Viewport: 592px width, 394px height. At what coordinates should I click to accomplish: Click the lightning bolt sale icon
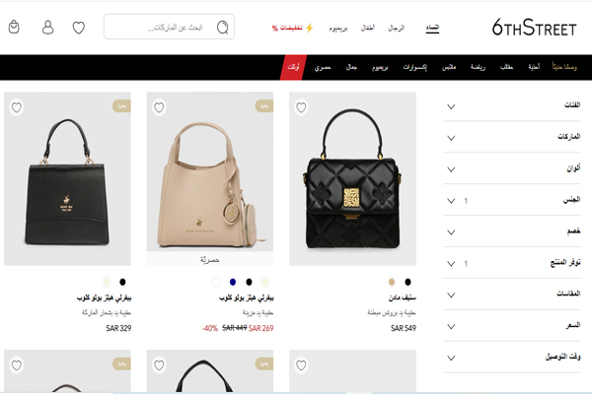coord(309,28)
